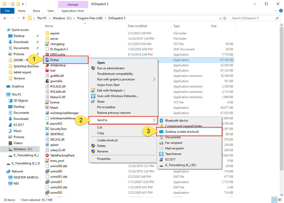Click the Send to submenu arrow
This screenshot has height=203, width=284.
pyautogui.click(x=154, y=120)
